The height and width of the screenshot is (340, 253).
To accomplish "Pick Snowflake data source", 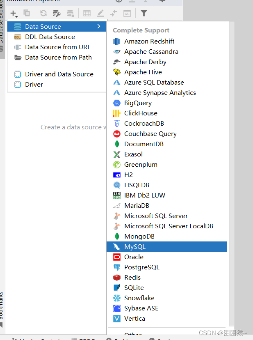I will tap(167, 298).
